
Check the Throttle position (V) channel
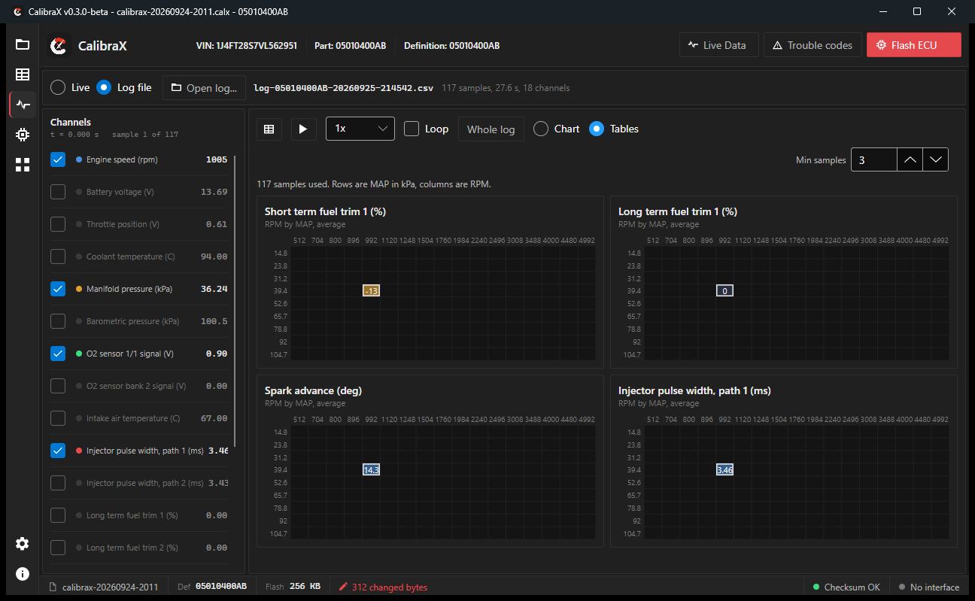coord(58,224)
